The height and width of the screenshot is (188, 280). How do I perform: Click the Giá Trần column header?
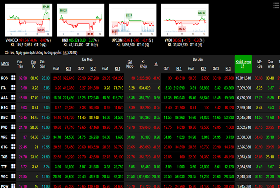click(20, 64)
